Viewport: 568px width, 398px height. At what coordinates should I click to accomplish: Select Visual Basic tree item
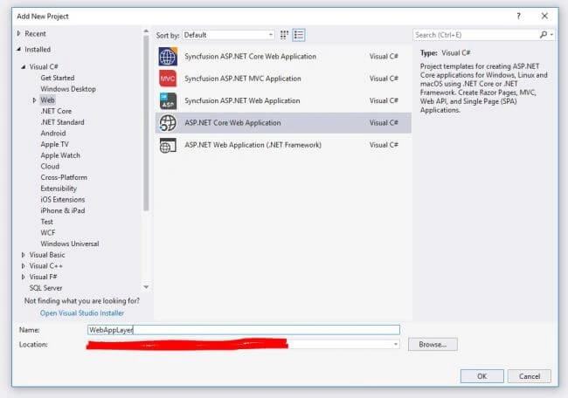tap(47, 255)
